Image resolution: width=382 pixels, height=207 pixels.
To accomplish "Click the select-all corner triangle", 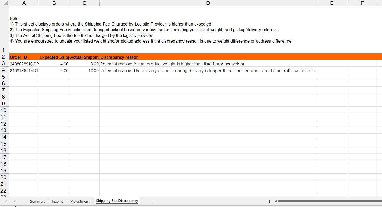I will tap(4, 3).
